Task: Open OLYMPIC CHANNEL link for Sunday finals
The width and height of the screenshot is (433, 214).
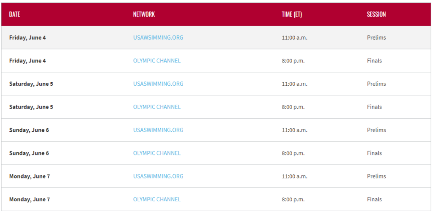Action: coord(157,153)
